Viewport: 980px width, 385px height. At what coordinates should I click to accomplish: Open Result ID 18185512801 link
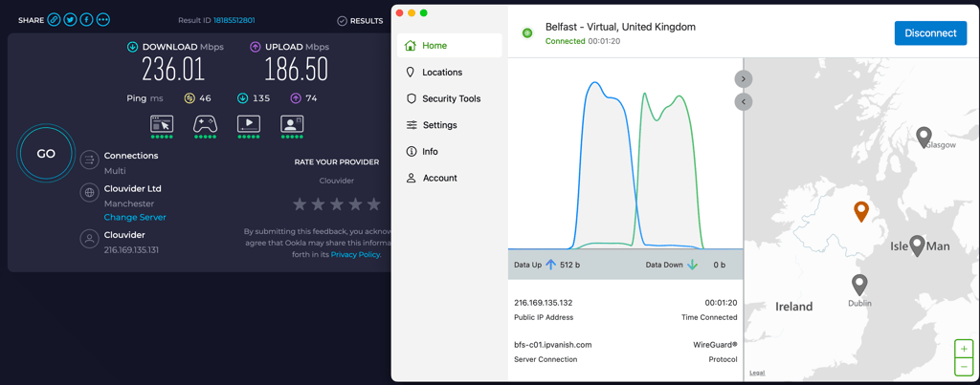[234, 21]
